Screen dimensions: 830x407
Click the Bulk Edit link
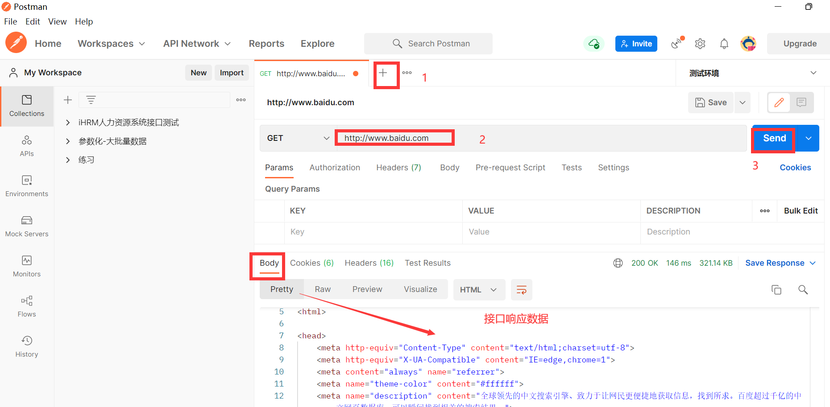click(801, 211)
